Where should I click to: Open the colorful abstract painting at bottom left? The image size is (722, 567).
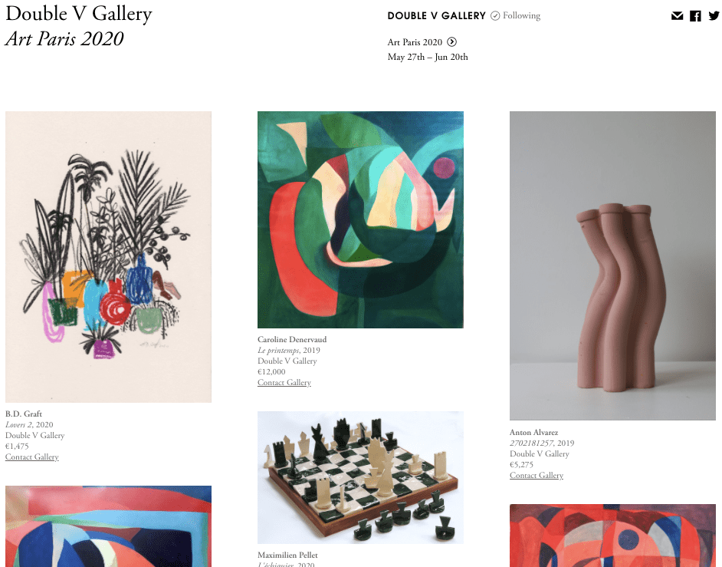(108, 526)
